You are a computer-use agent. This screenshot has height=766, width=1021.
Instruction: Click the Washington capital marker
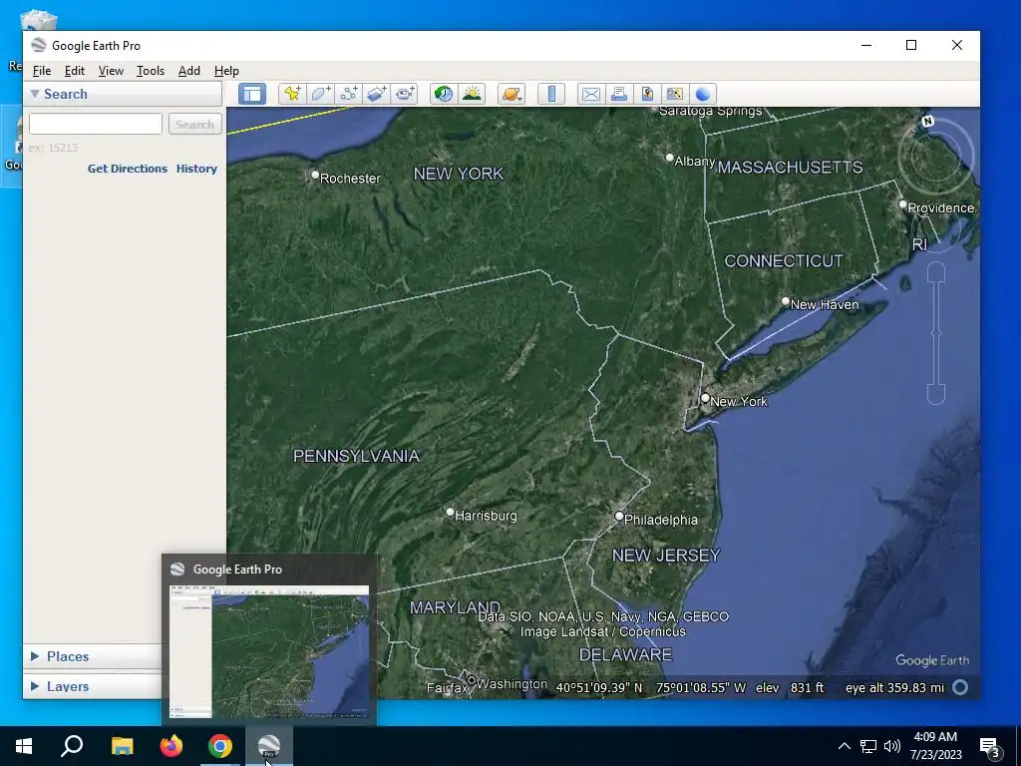[x=472, y=680]
